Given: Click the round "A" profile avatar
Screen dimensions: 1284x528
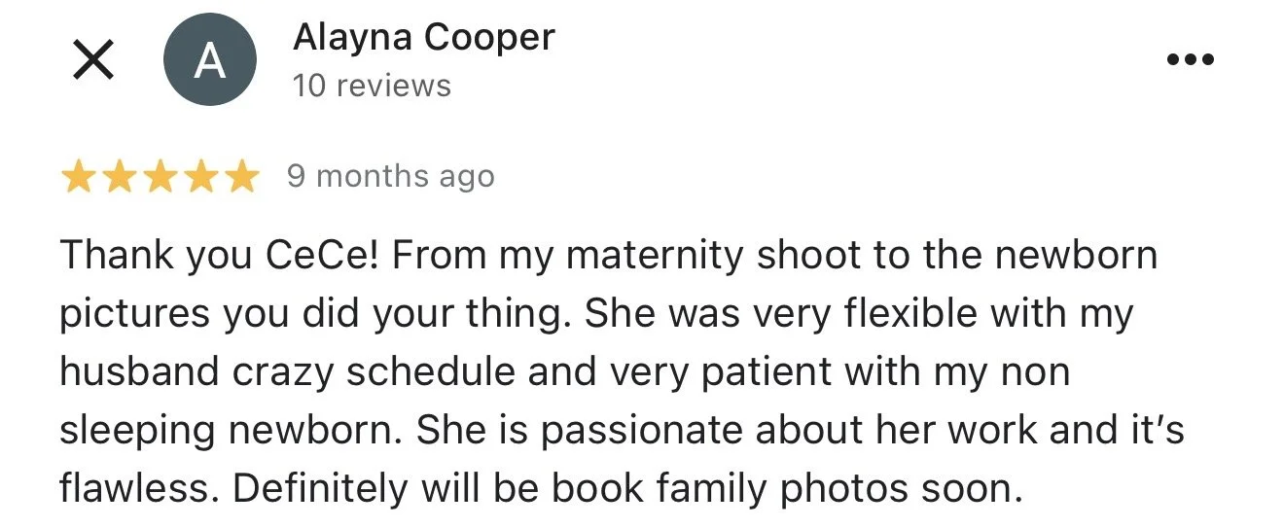Looking at the screenshot, I should pyautogui.click(x=210, y=60).
